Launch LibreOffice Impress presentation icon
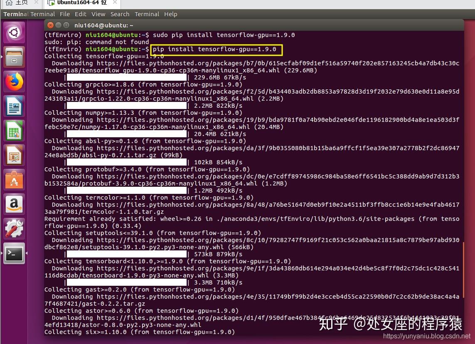 [x=14, y=155]
